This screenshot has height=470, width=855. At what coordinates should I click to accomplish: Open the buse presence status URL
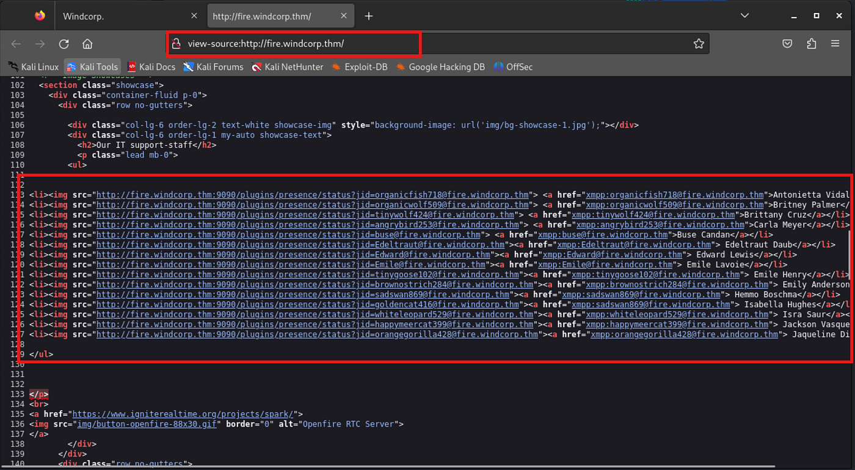point(289,235)
